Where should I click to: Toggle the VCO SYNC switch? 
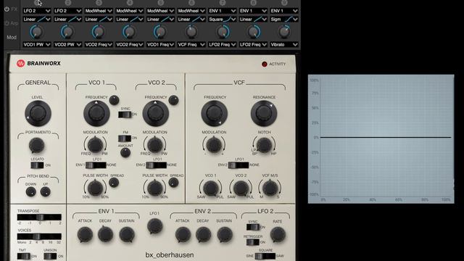pos(125,115)
